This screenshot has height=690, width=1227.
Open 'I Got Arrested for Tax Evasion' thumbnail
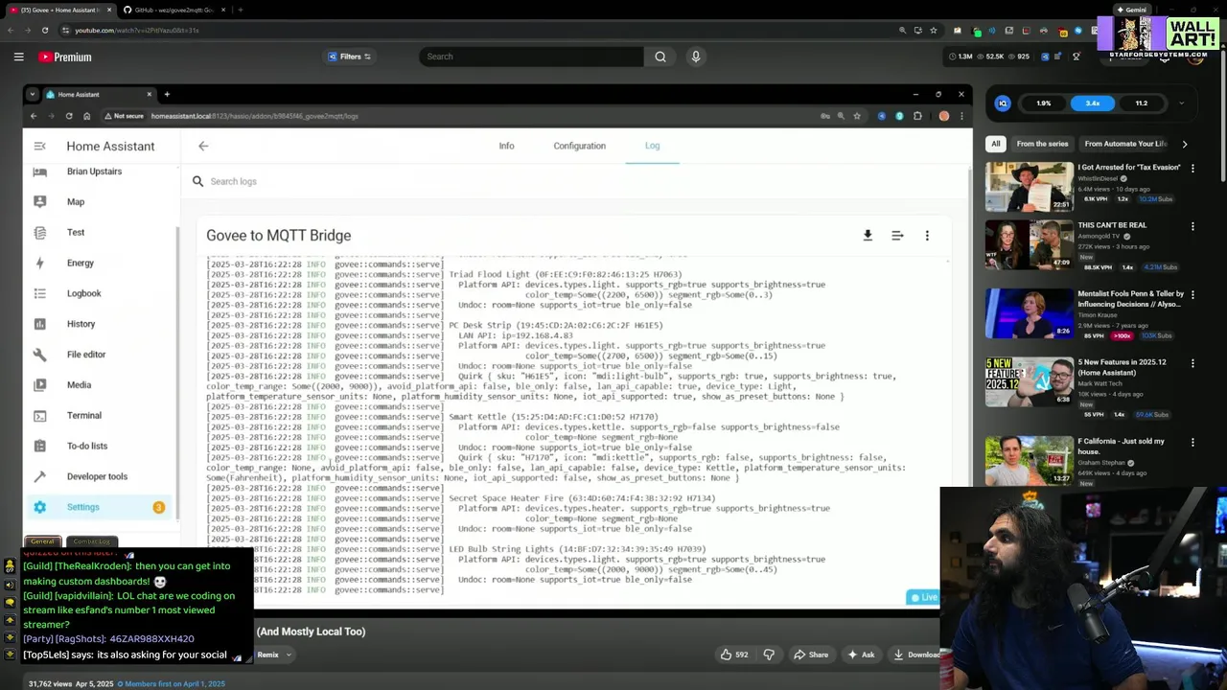tap(1030, 186)
